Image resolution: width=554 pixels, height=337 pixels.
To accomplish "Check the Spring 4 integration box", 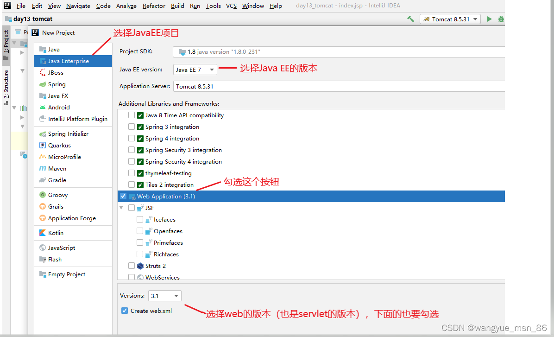I will [x=132, y=138].
